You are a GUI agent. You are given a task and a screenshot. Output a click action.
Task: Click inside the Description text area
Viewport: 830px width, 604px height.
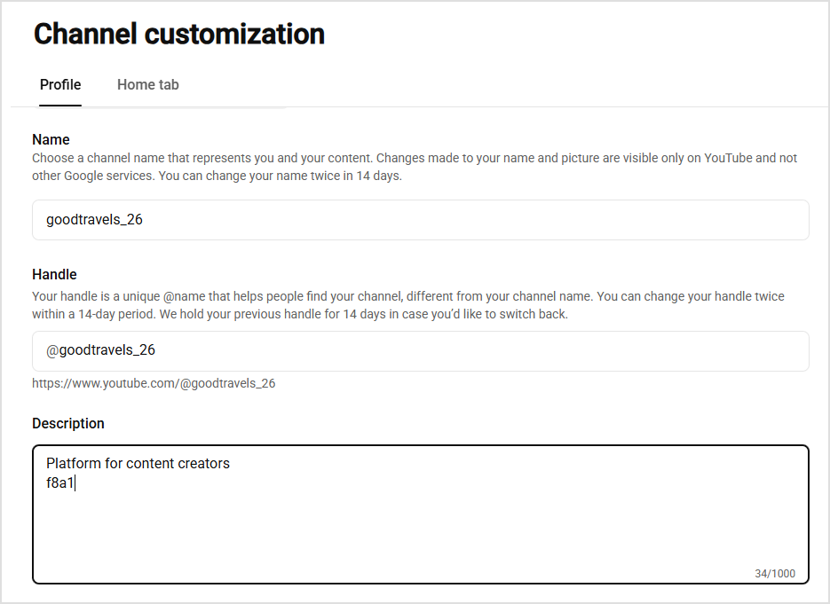click(420, 514)
